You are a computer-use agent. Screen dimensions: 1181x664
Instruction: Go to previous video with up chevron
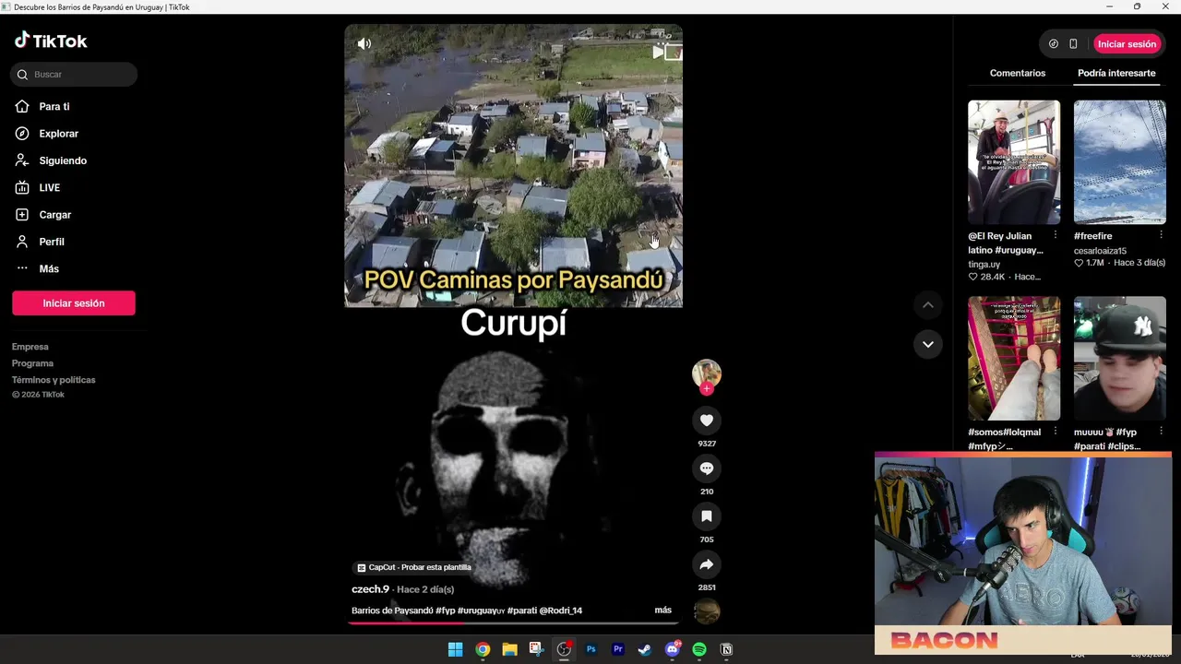tap(928, 305)
